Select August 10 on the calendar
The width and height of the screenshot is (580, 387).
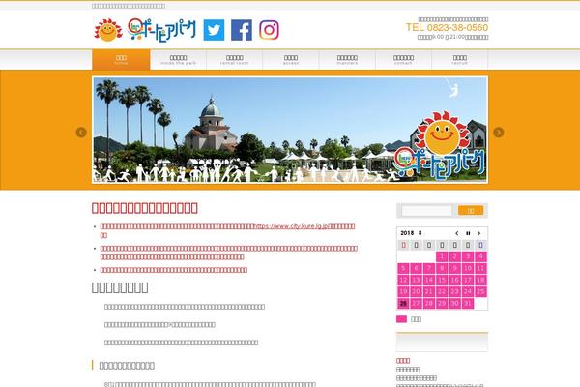pyautogui.click(x=468, y=268)
